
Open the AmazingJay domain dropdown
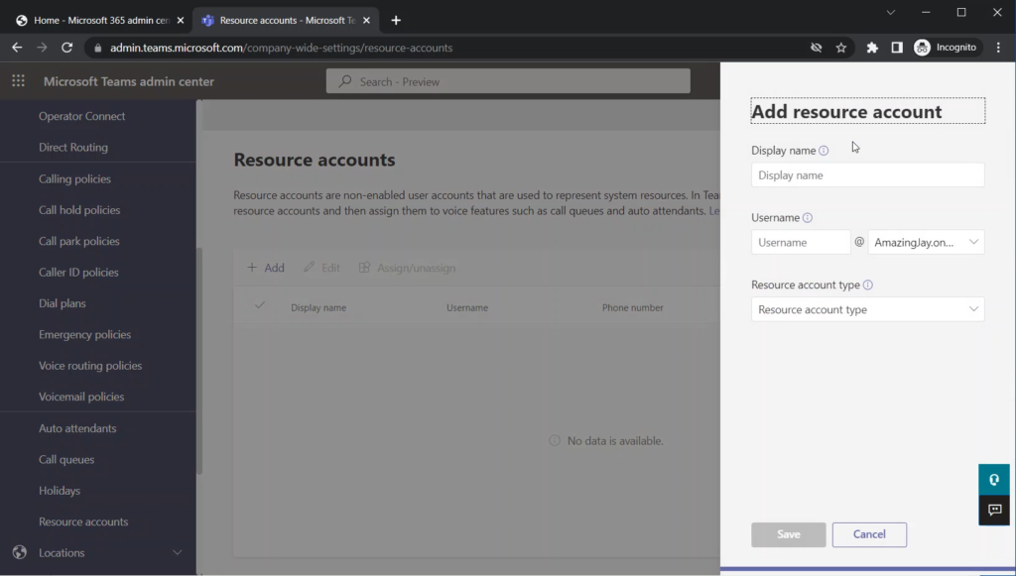(926, 243)
